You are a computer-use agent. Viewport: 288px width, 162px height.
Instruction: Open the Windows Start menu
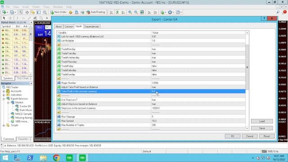[x=5, y=158]
